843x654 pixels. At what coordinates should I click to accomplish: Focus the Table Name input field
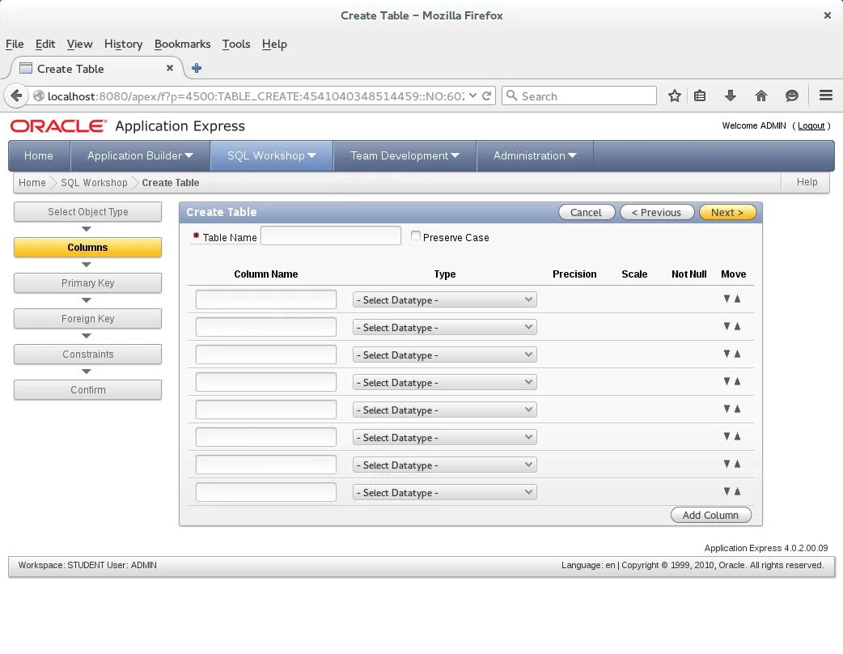point(331,236)
